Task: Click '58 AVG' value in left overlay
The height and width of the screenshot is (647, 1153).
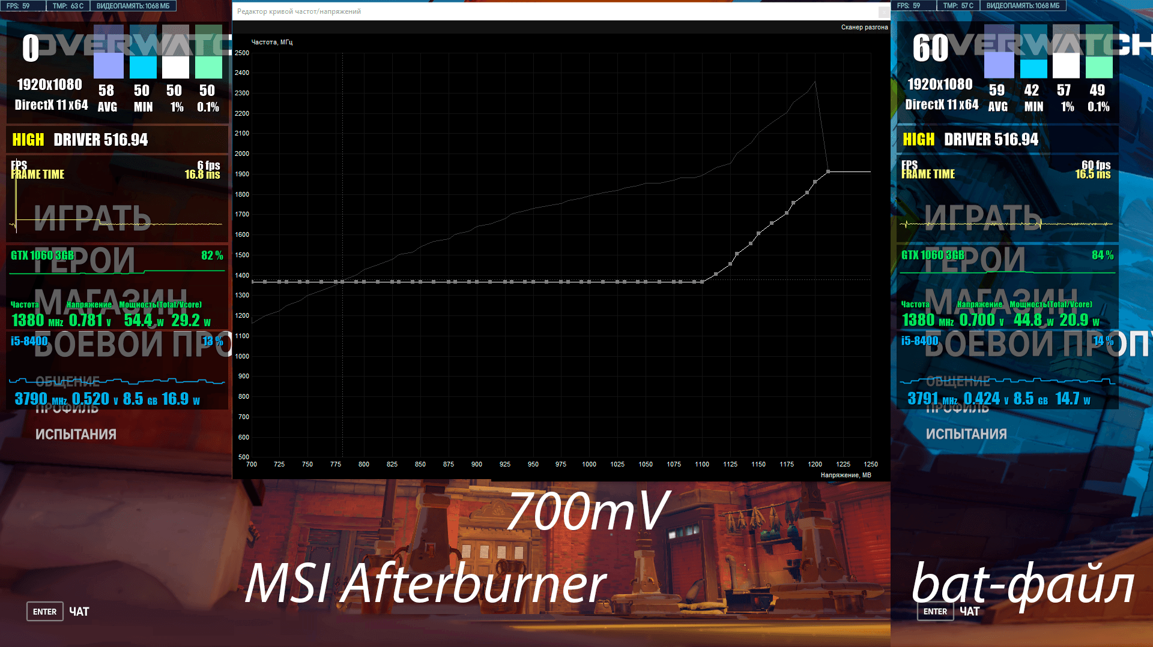Action: click(x=107, y=98)
